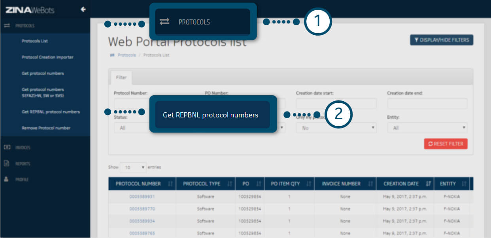Expand the Show entries count dropdown

tap(133, 167)
